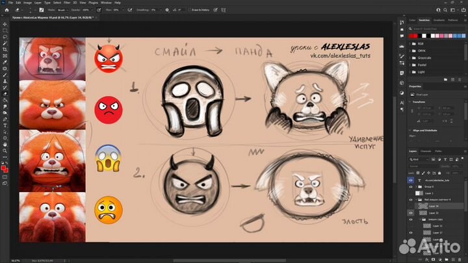
Task: Delete the selected layer
Action: click(x=460, y=259)
